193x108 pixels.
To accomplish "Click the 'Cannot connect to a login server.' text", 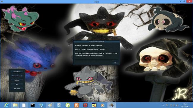I will pos(88,45).
